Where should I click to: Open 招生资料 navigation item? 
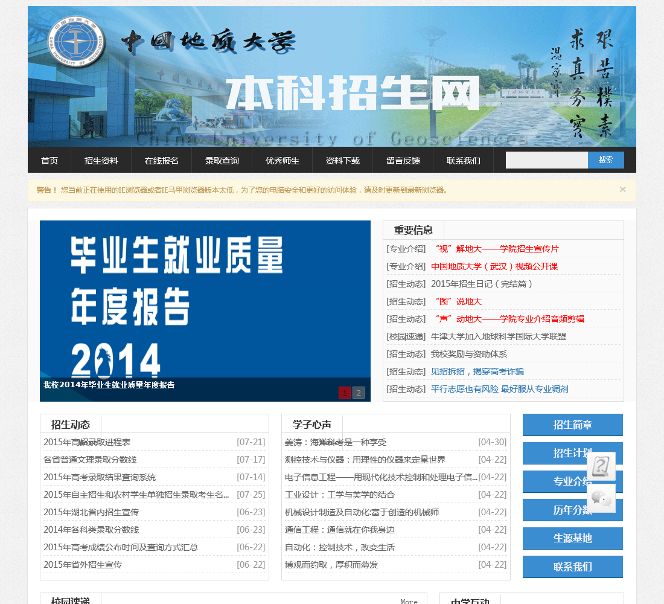pyautogui.click(x=101, y=161)
